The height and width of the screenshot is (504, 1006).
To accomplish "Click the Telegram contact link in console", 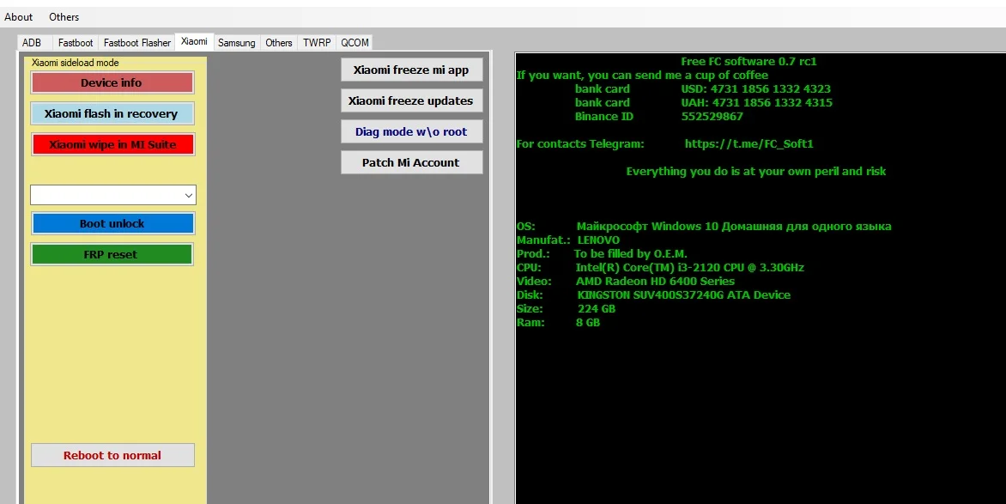I will [x=748, y=144].
